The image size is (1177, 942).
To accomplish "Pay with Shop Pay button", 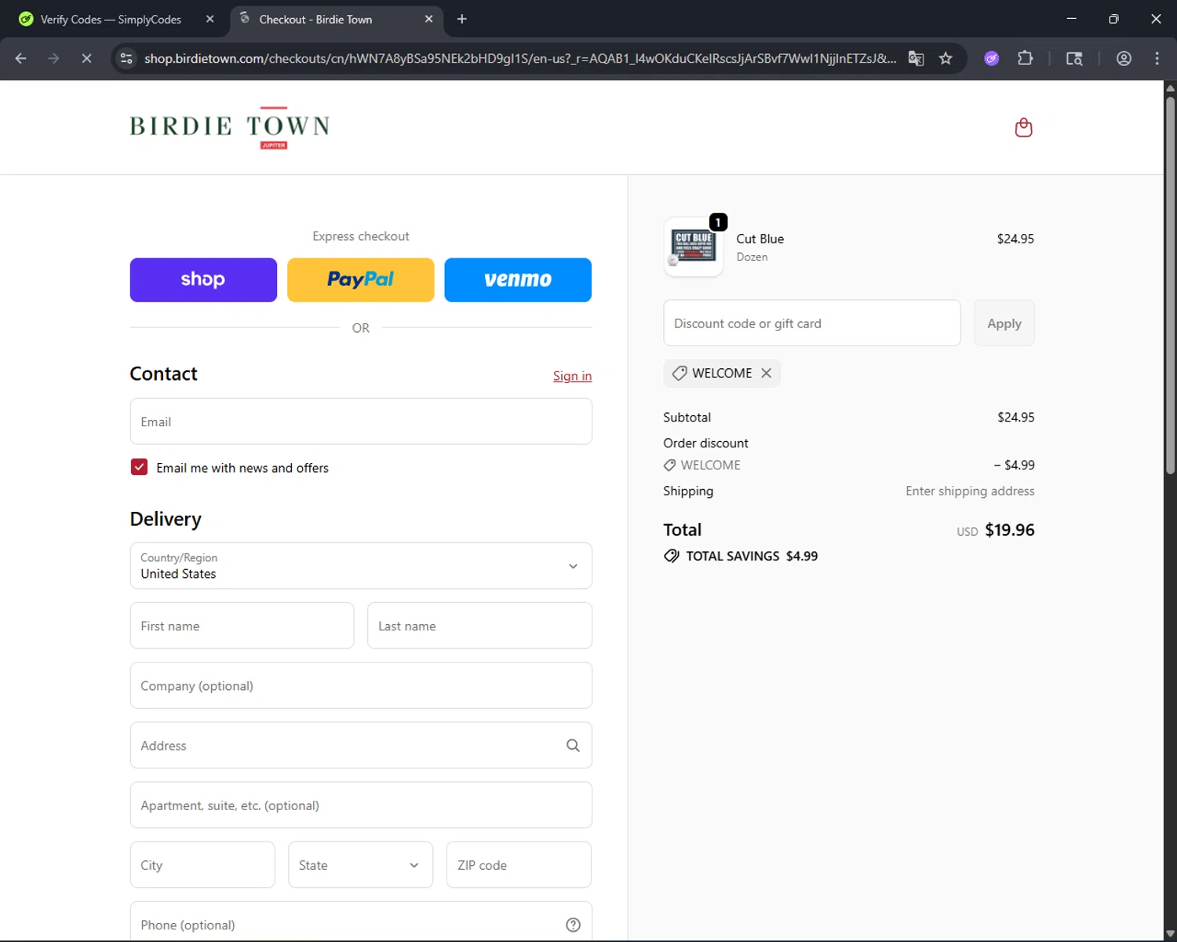I will tap(203, 279).
